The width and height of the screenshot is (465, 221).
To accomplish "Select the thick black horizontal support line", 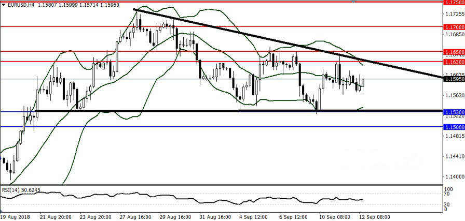I will (208, 111).
